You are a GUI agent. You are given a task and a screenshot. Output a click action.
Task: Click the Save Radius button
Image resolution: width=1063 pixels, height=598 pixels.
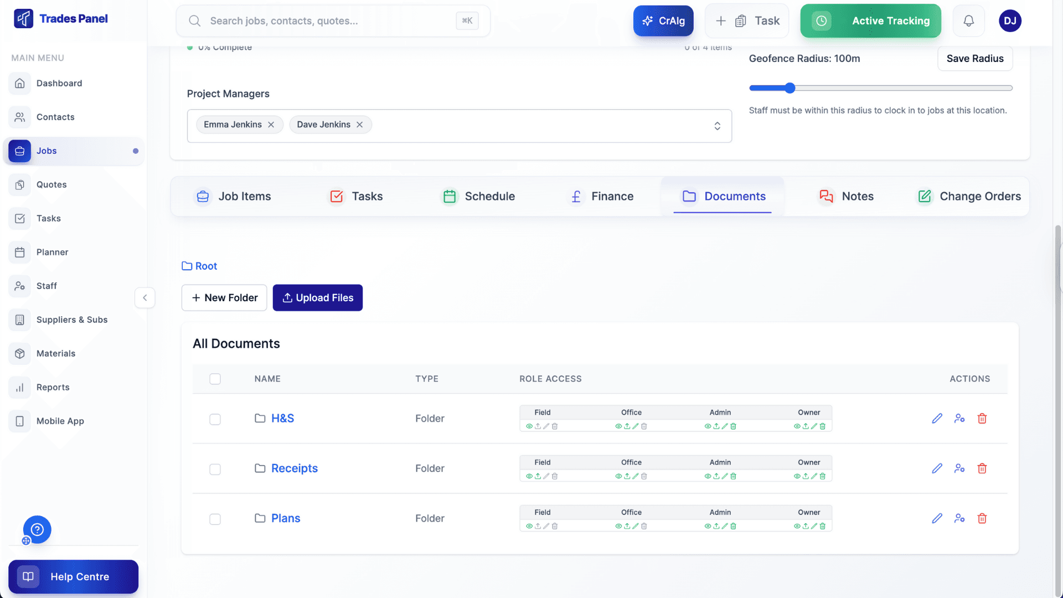974,58
